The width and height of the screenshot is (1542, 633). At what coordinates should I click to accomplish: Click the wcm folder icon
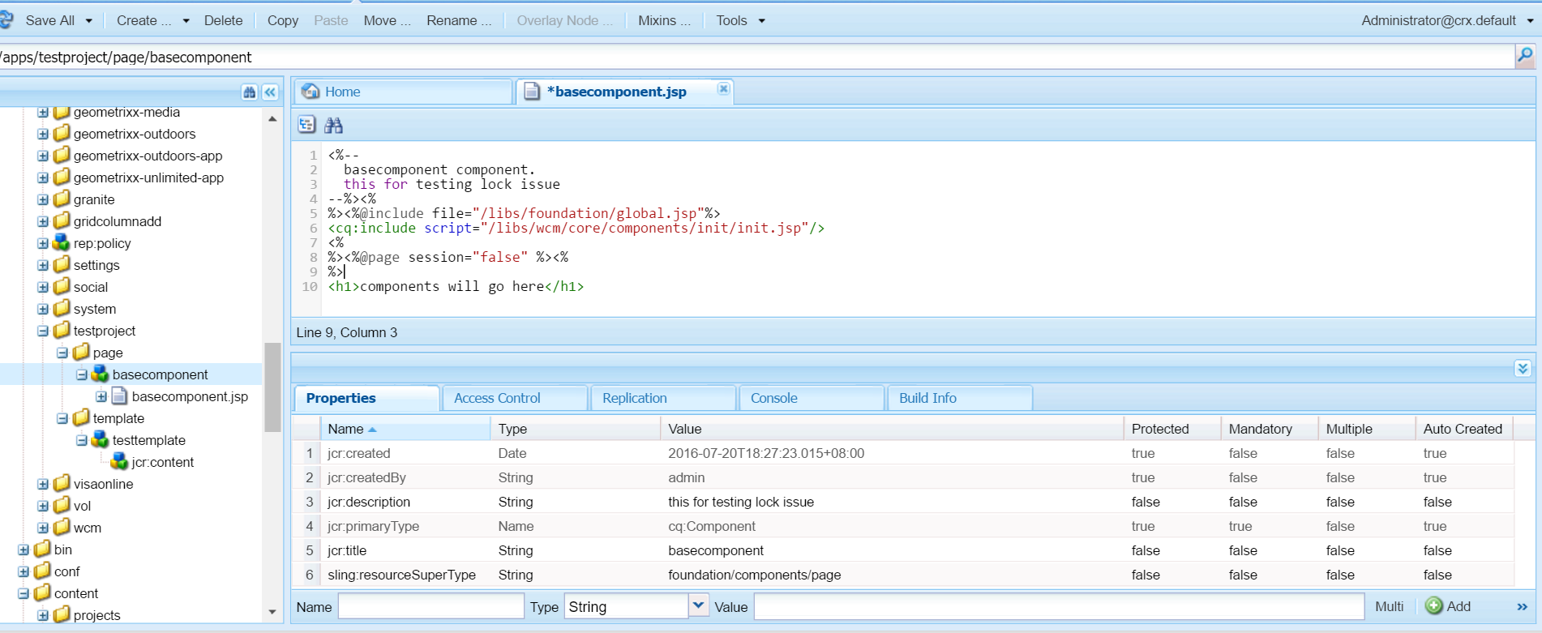point(62,527)
